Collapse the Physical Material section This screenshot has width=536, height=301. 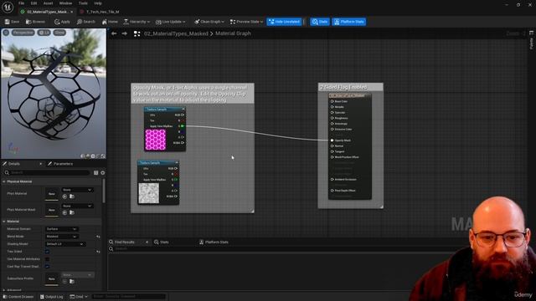click(x=4, y=181)
